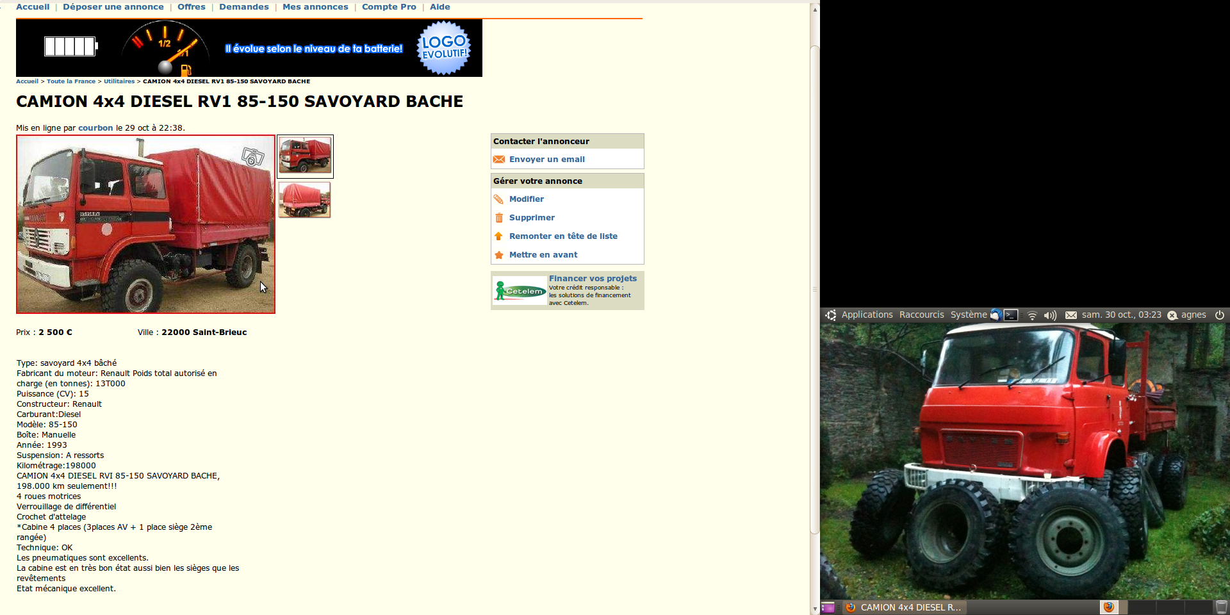Open the terminal launcher in the panel

1011,315
